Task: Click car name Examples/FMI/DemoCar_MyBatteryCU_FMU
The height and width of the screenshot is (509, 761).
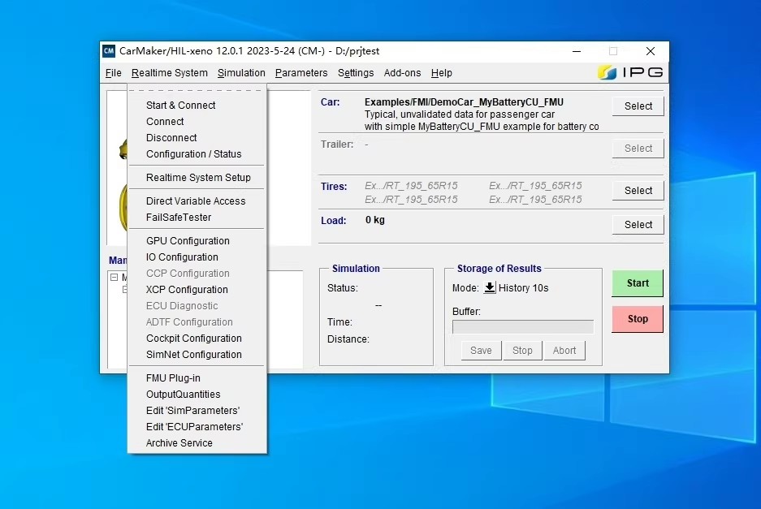Action: tap(464, 102)
